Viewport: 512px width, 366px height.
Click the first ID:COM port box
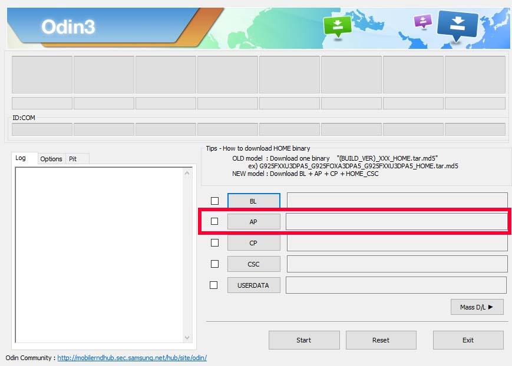pos(42,129)
